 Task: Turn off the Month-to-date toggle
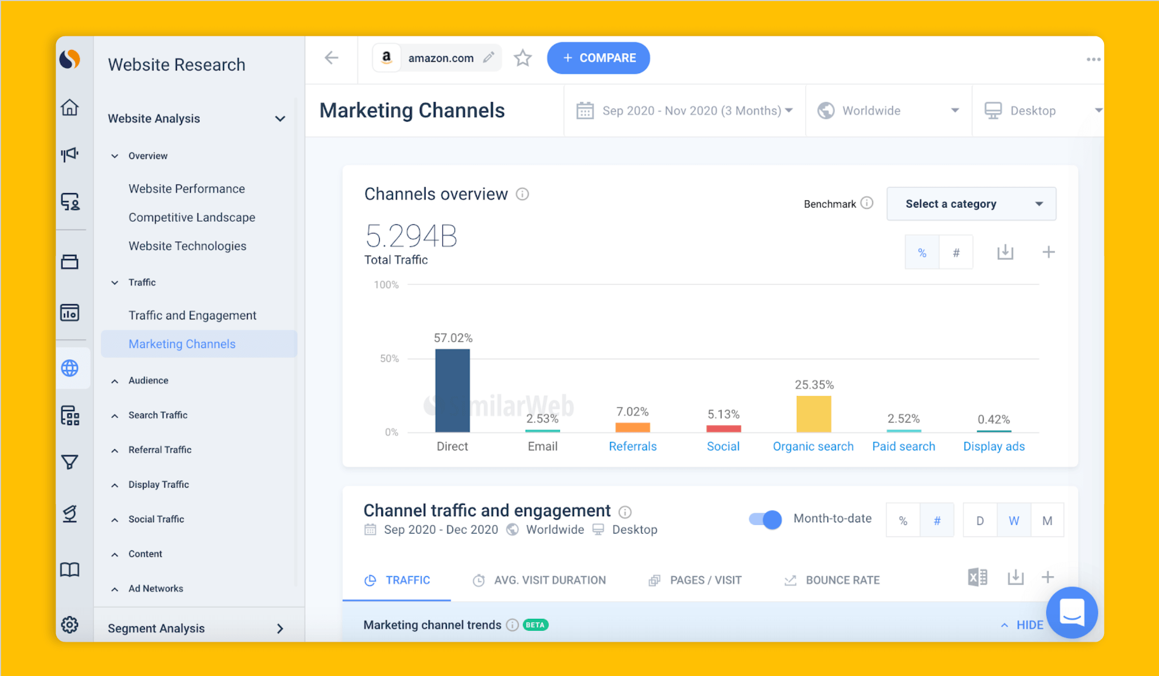(x=765, y=519)
